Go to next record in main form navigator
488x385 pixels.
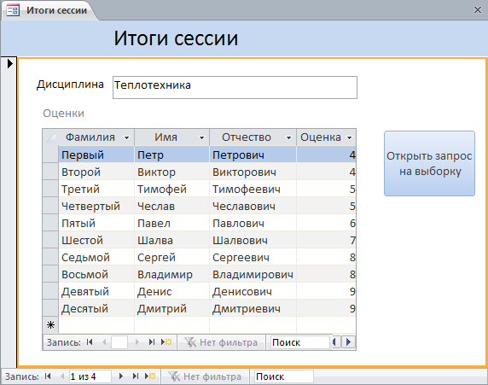pyautogui.click(x=121, y=376)
